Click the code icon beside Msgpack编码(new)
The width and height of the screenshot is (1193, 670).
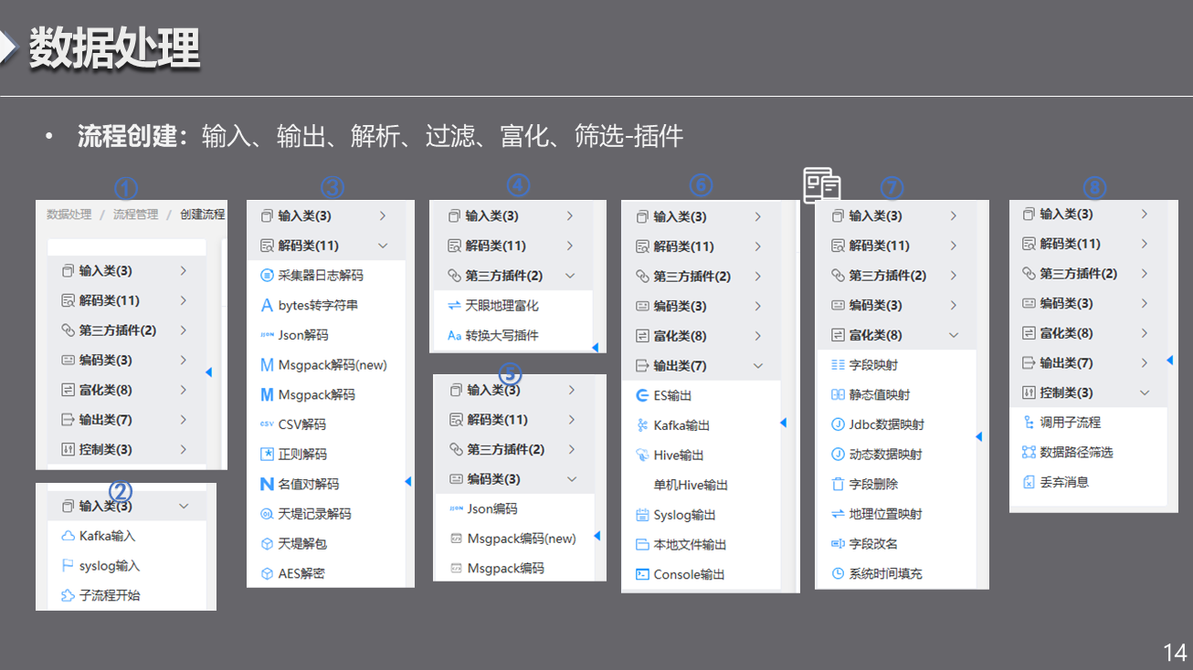tap(456, 539)
